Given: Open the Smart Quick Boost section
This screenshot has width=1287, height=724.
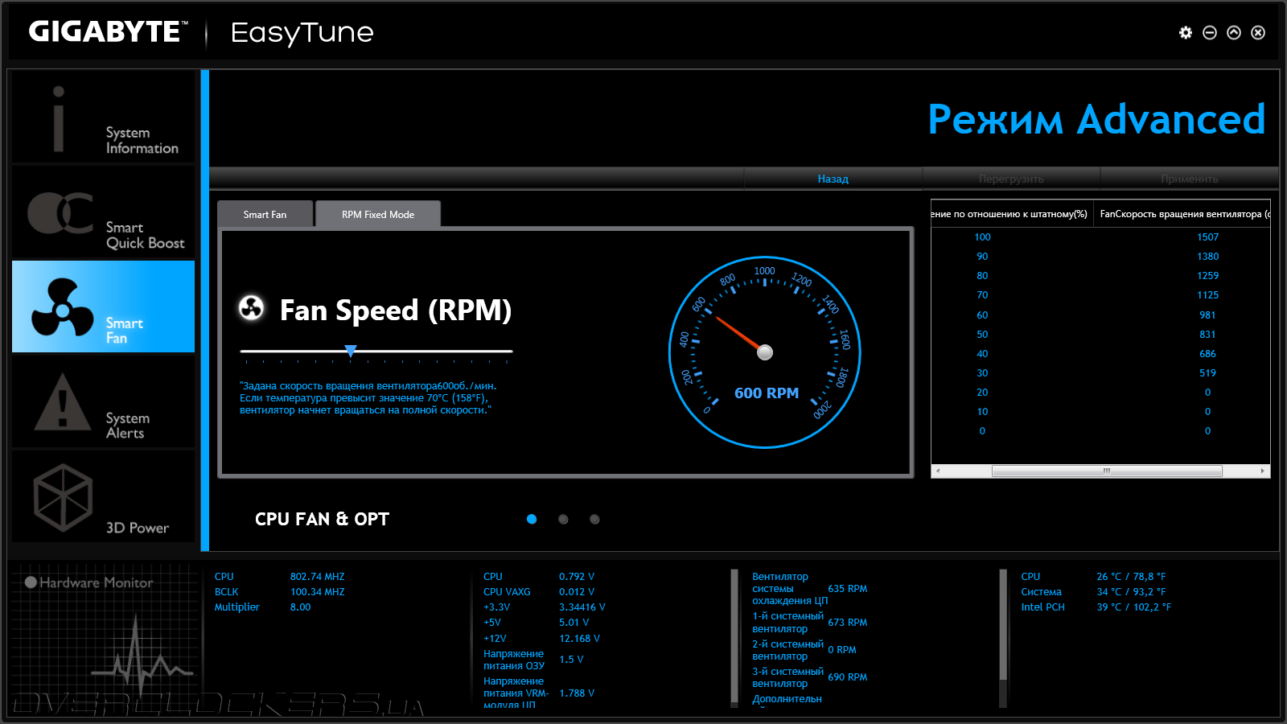Looking at the screenshot, I should (x=103, y=212).
